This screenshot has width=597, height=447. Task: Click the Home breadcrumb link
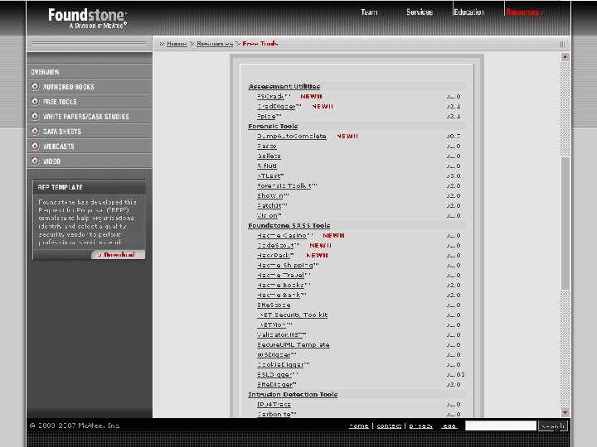point(177,44)
